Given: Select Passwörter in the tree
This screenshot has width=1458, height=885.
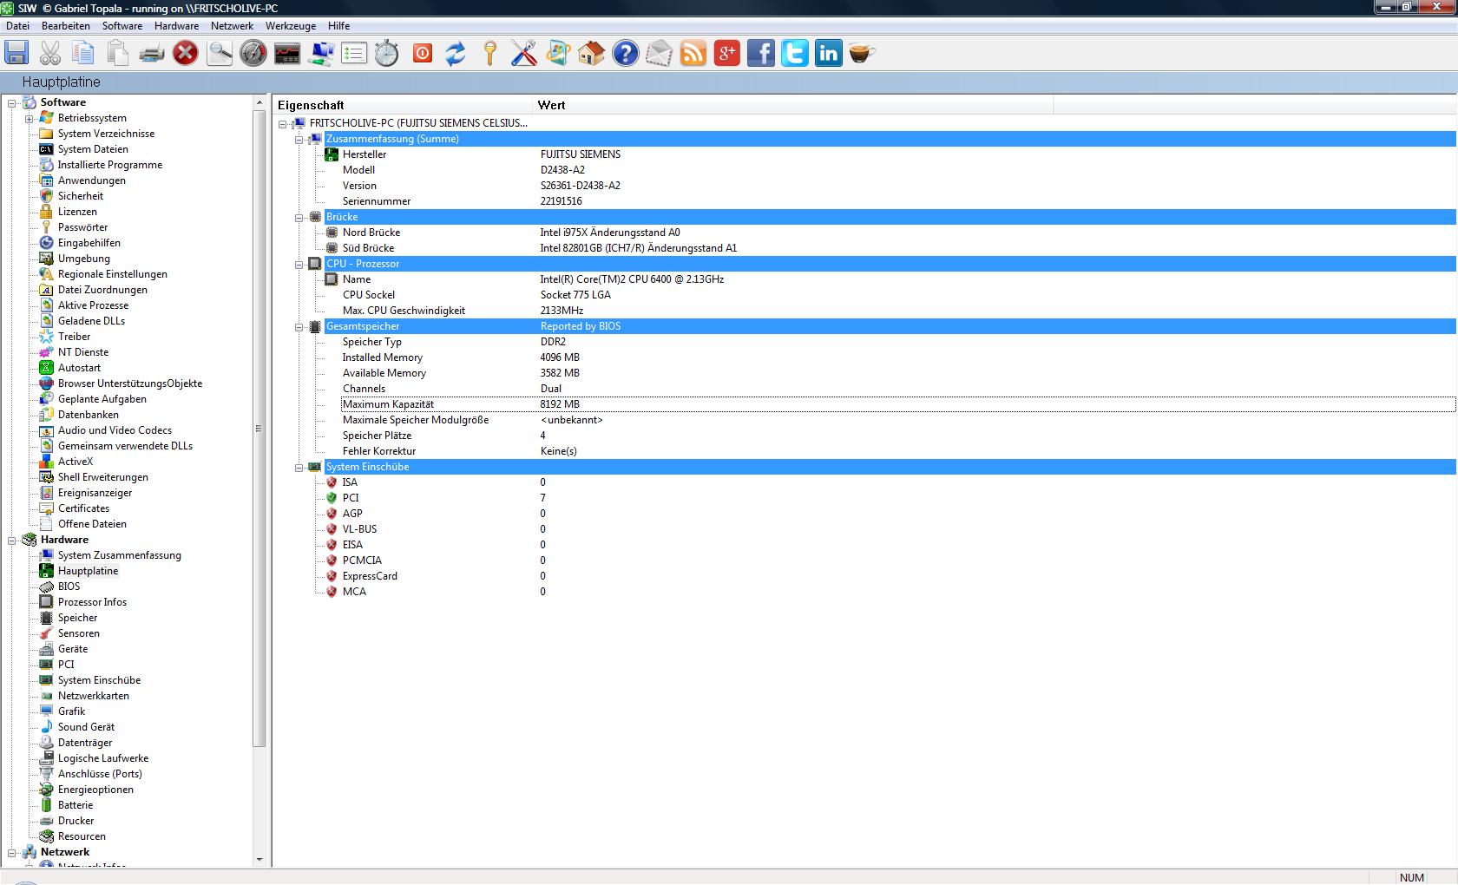Looking at the screenshot, I should pyautogui.click(x=83, y=227).
